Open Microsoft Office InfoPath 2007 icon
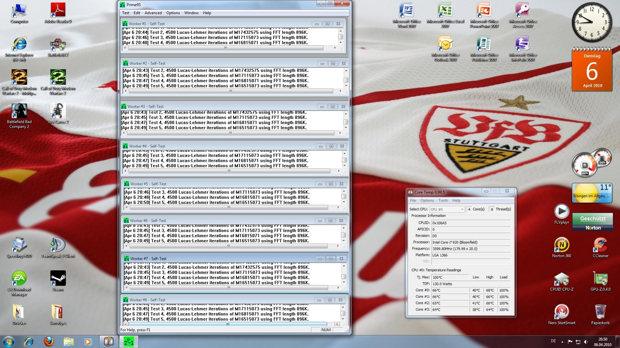 point(523,49)
